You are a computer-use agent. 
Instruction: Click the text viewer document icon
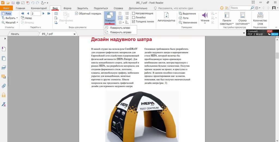coord(56,18)
